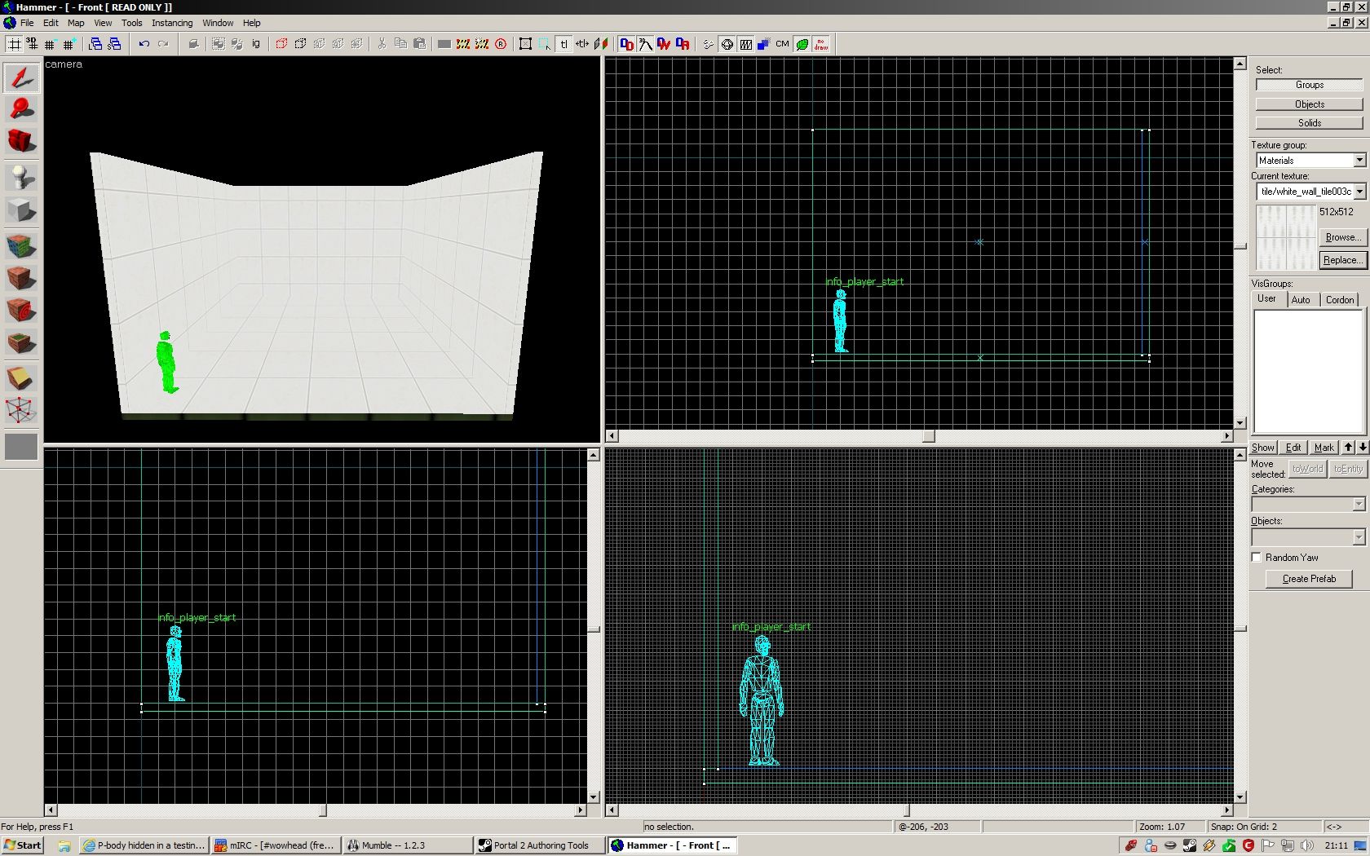The height and width of the screenshot is (856, 1370).
Task: Toggle ignore groups 'ig' button
Action: [256, 44]
